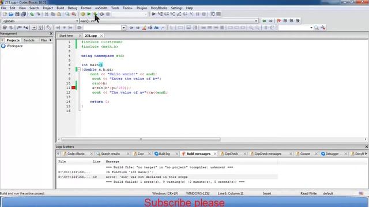Click the Step into debugger icon
The image size is (369, 207).
[172, 14]
